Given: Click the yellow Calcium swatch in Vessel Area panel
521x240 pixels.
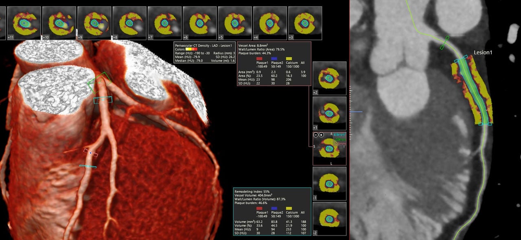Looking at the screenshot, I should [x=289, y=59].
